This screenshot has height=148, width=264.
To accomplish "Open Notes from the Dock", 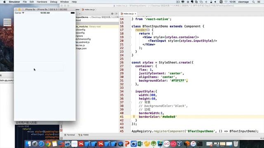I will point(54,144).
